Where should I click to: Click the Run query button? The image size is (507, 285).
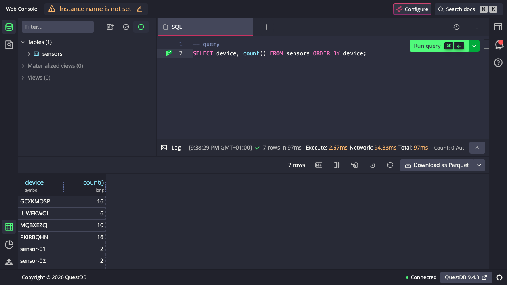[x=439, y=46]
